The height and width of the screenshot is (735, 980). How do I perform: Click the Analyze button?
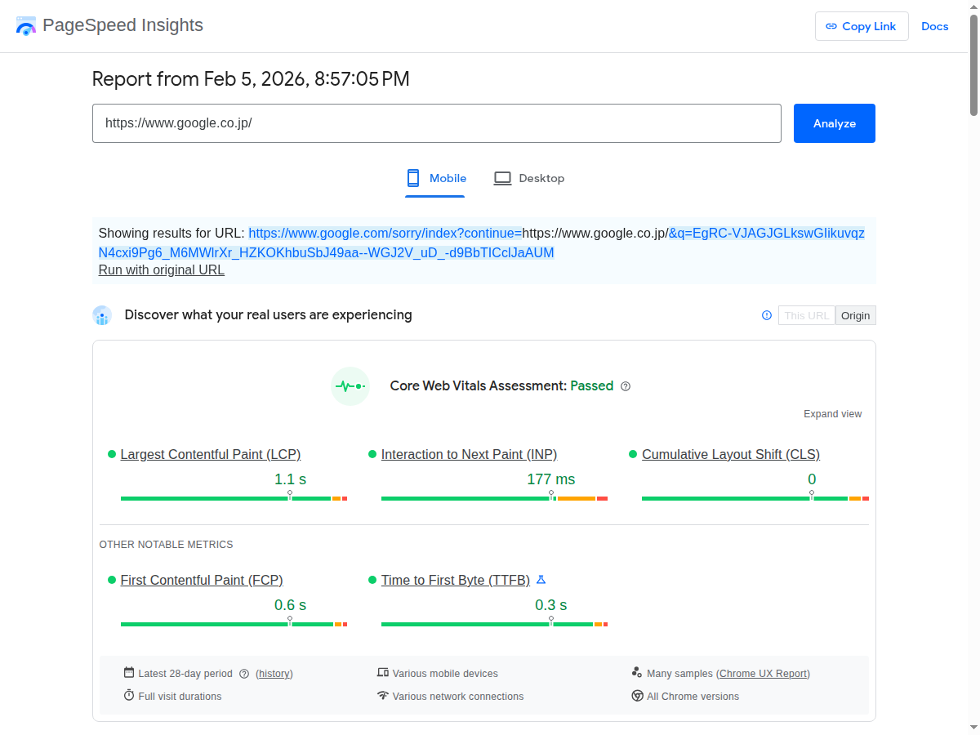pyautogui.click(x=834, y=123)
